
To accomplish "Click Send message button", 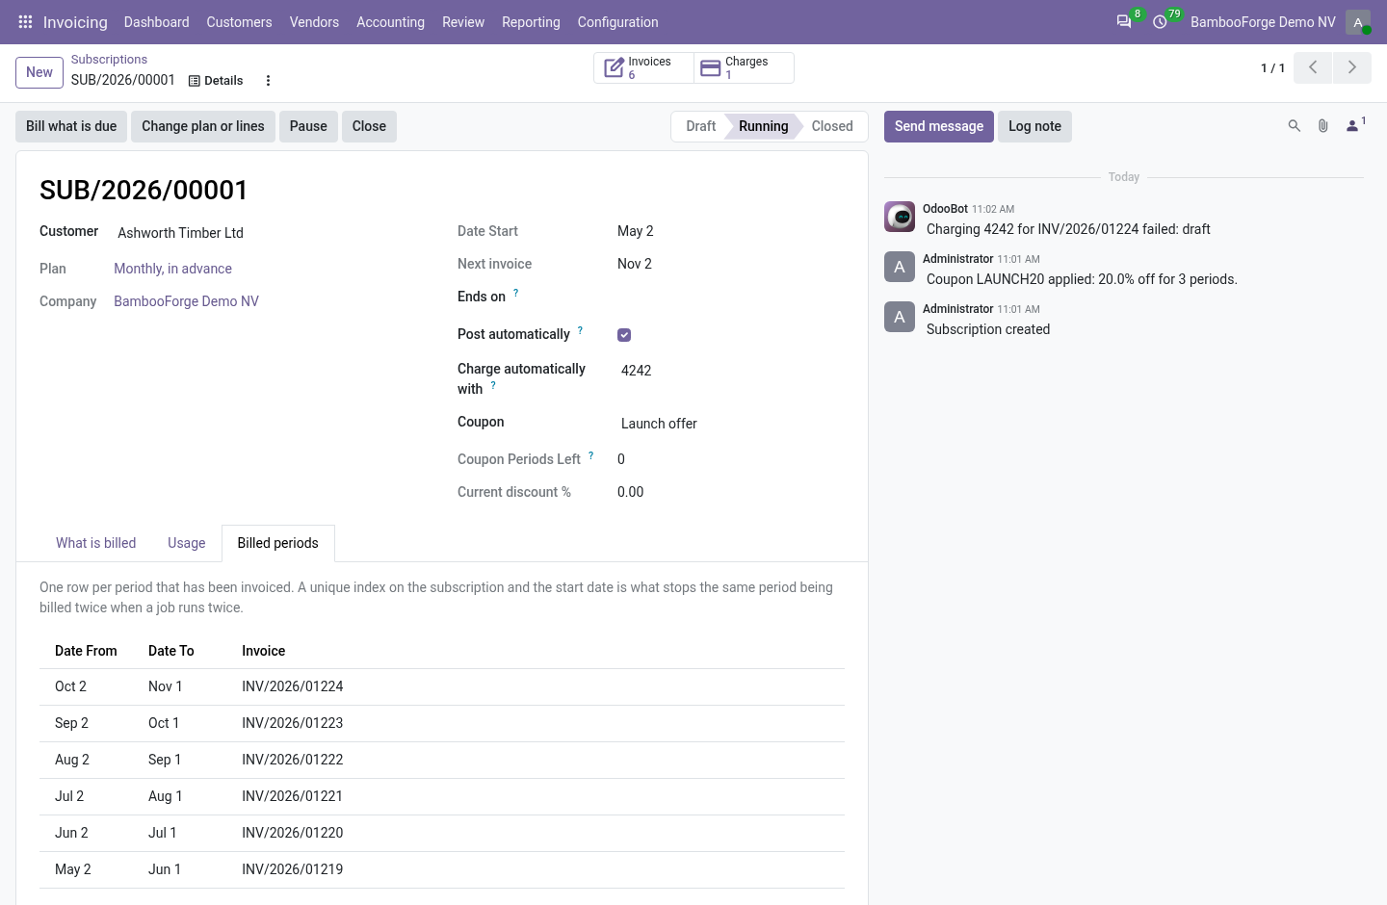I will coord(939,126).
